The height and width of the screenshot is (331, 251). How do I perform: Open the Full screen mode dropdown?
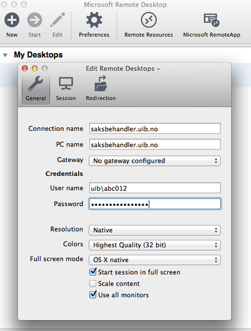pyautogui.click(x=155, y=260)
